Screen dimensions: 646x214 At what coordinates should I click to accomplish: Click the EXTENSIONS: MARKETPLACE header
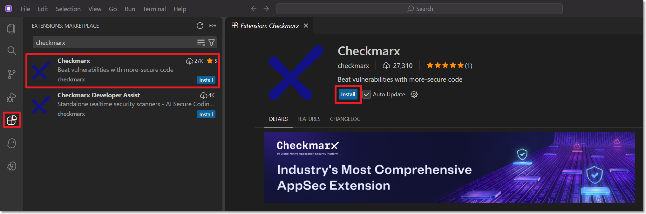click(x=65, y=26)
